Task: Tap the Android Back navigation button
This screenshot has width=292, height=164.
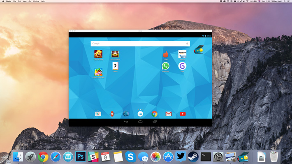Action: click(126, 122)
